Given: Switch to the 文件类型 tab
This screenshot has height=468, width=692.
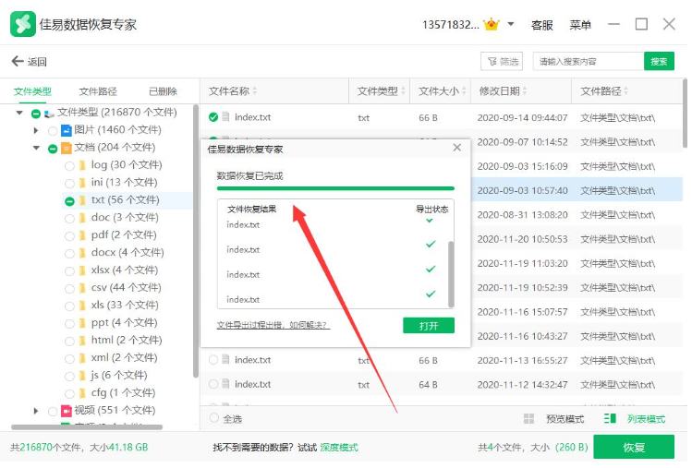Looking at the screenshot, I should click(32, 91).
